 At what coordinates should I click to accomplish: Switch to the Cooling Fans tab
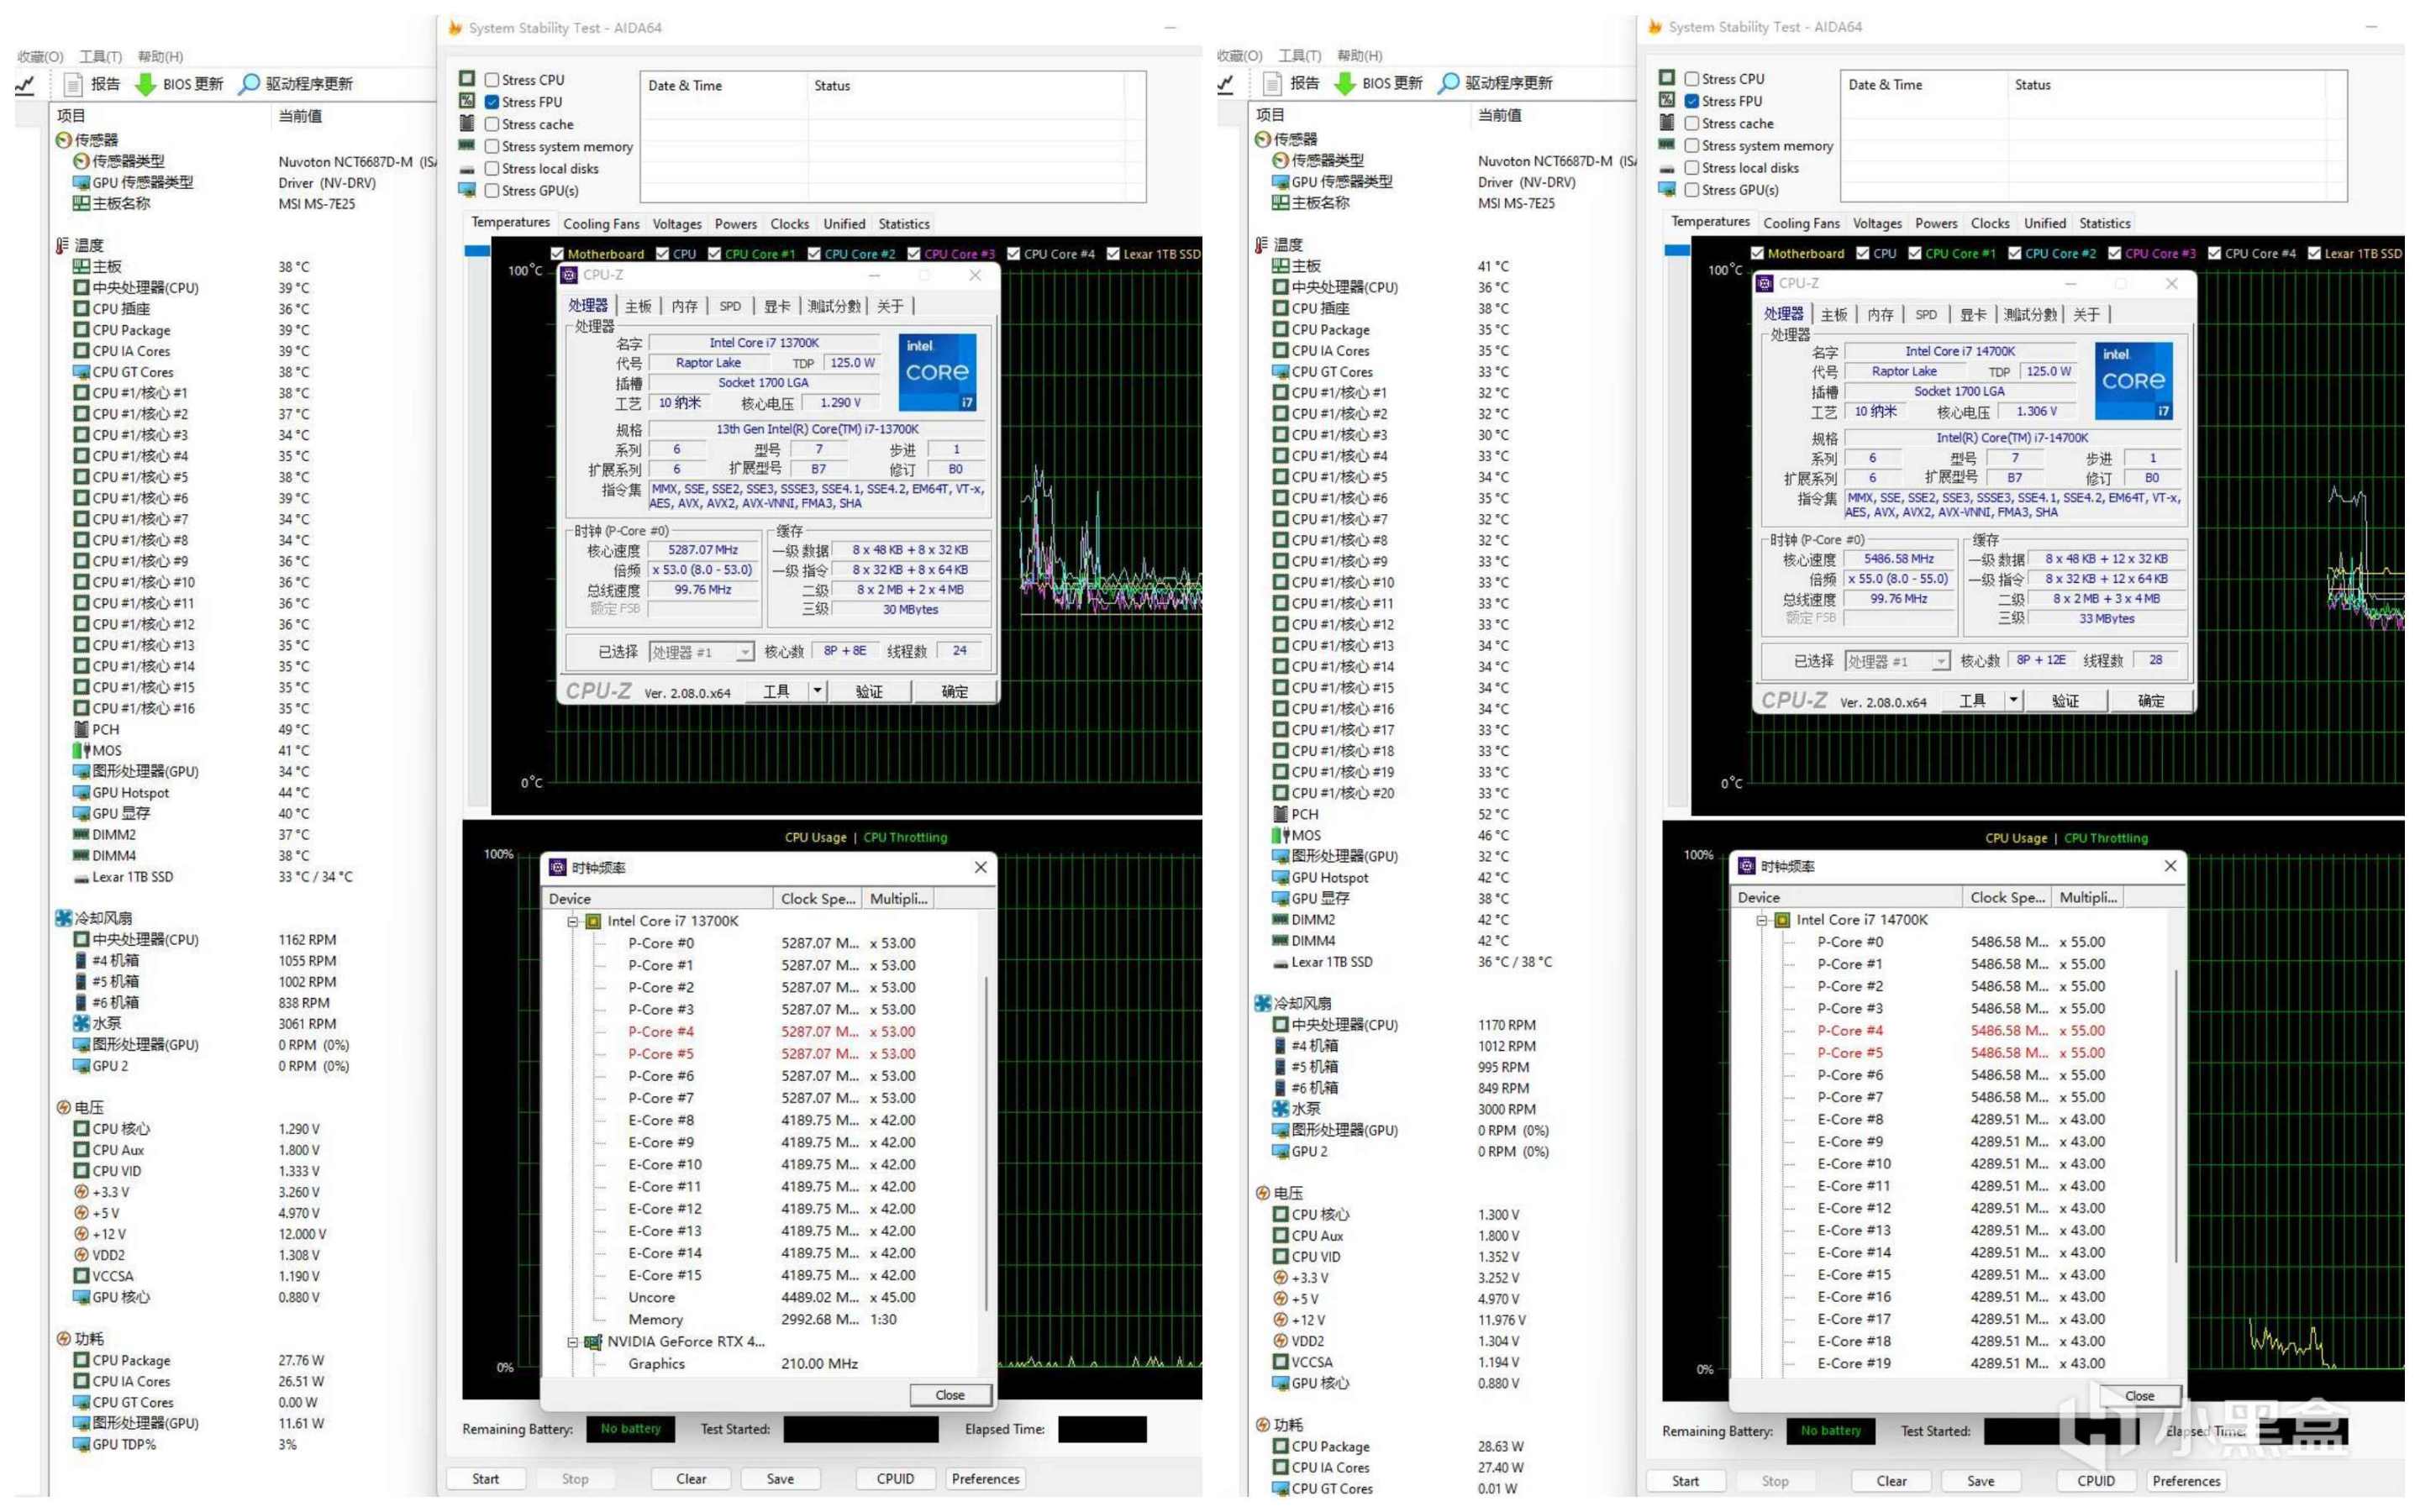[x=600, y=224]
